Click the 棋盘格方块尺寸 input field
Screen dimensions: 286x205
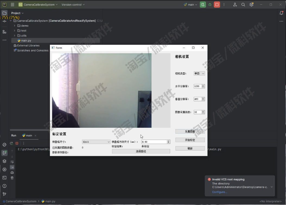pyautogui.click(x=154, y=142)
